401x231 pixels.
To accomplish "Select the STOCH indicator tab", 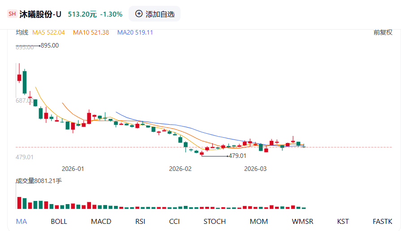I will point(215,221).
